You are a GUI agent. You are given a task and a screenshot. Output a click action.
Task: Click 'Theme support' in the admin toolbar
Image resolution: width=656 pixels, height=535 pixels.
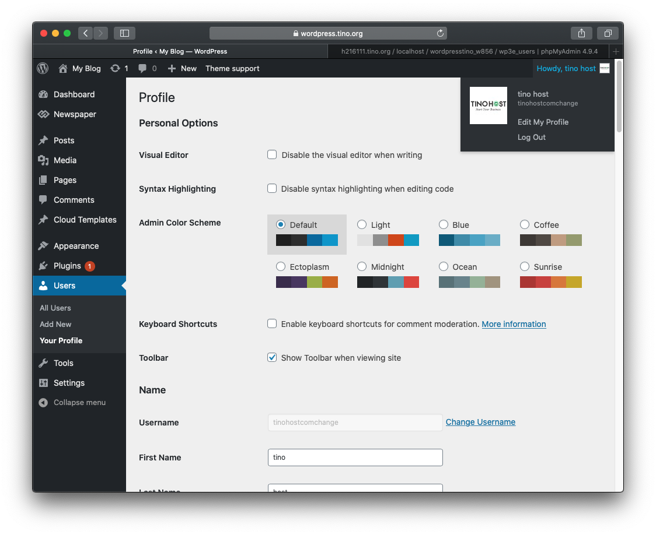pos(232,68)
